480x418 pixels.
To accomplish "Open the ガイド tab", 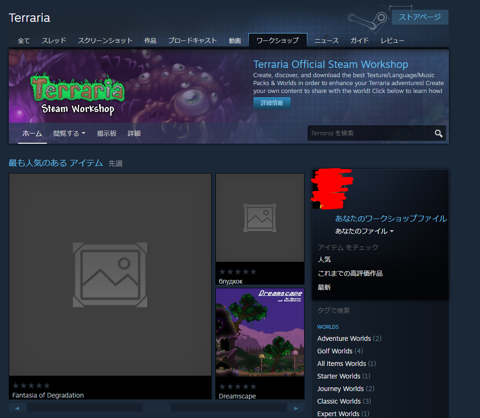I will [359, 41].
